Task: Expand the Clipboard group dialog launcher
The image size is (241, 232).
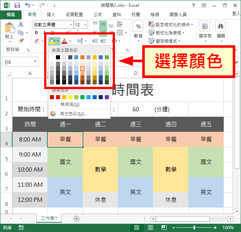Action: [x=28, y=50]
